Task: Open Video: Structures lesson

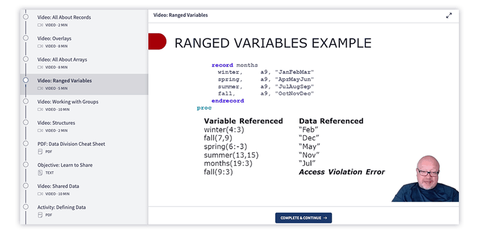Action: [x=56, y=123]
